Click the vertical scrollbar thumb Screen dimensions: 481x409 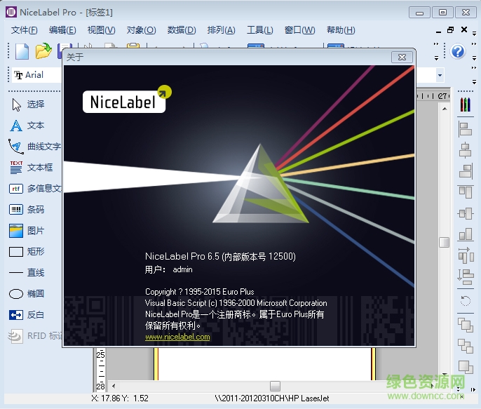point(445,242)
